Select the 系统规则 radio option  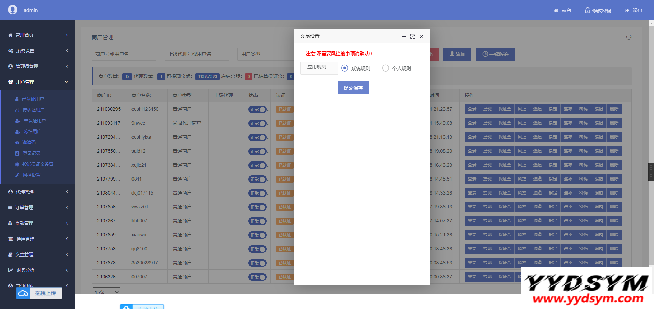(345, 68)
